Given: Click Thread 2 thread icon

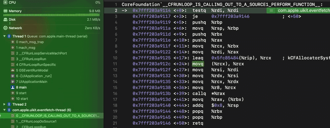Looking at the screenshot, I should (9, 104).
